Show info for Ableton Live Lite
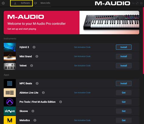The width and height of the screenshot is (144, 124). (43, 93)
